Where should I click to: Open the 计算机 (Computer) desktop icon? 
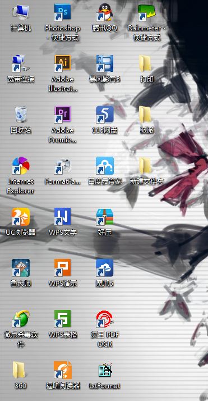click(x=21, y=12)
